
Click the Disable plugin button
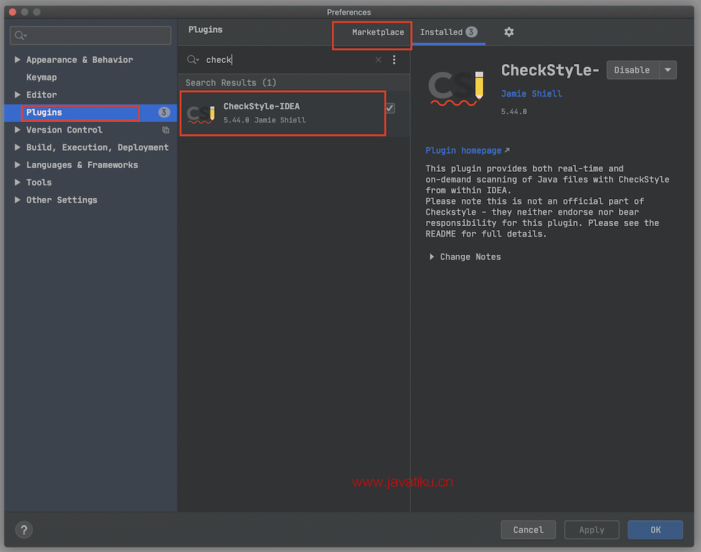[x=632, y=70]
